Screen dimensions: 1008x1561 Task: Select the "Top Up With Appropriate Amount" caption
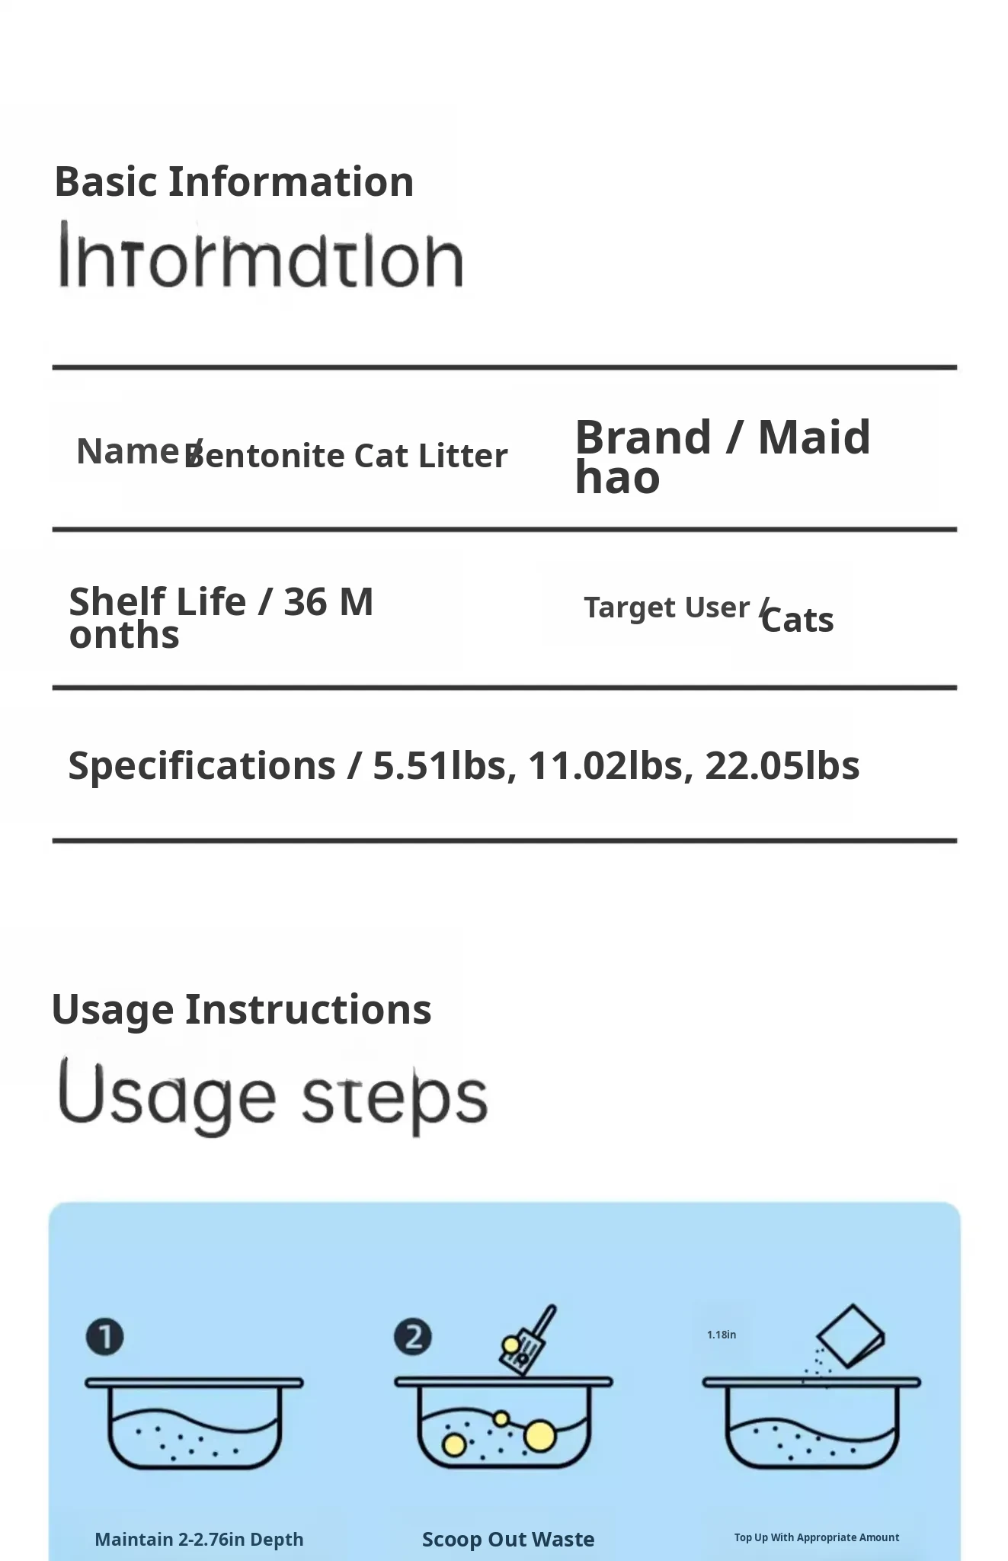point(817,1537)
